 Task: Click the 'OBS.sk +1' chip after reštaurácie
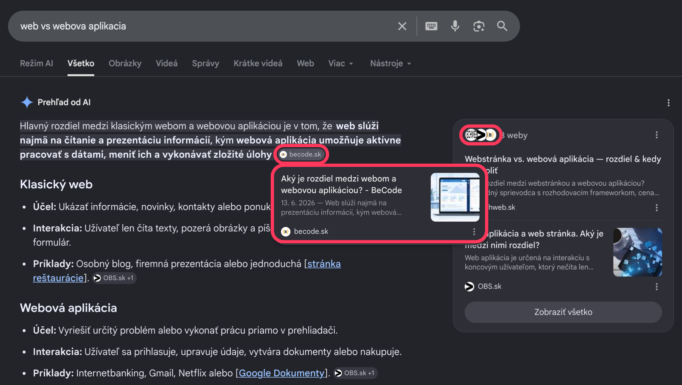tap(114, 278)
